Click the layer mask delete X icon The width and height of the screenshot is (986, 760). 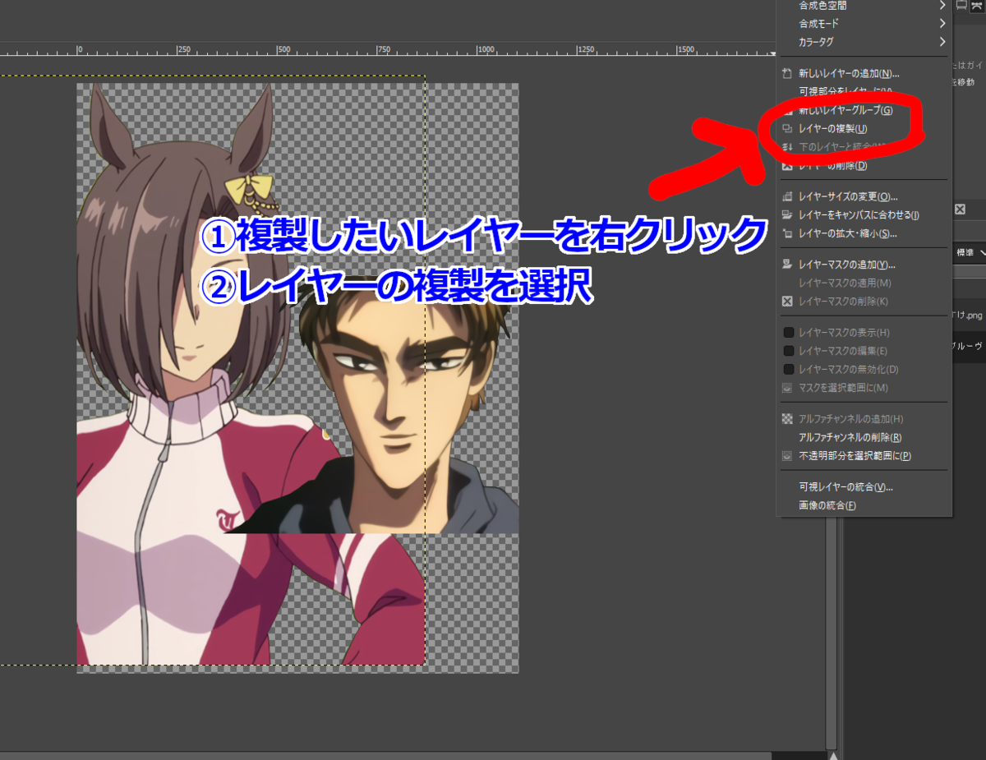[x=786, y=300]
